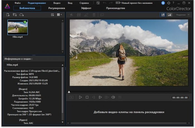195x128 pixels.
Task: Select the Hike.mp4 thumbnail in library
Action: pos(18,27)
